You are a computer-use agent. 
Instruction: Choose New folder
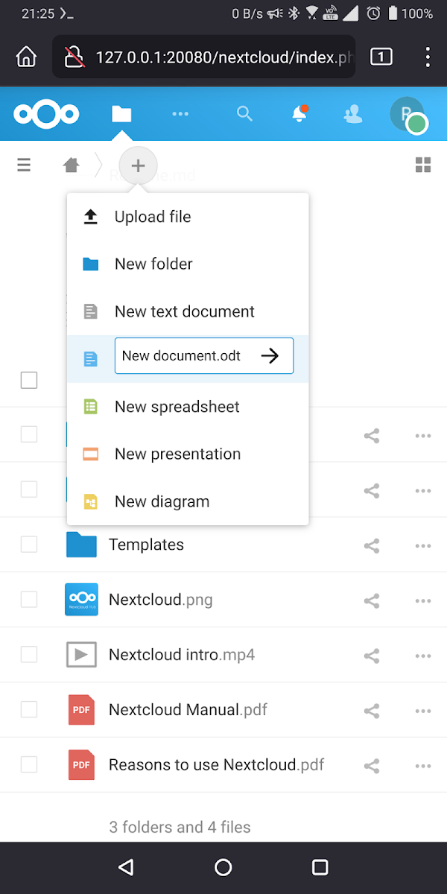[x=188, y=264]
